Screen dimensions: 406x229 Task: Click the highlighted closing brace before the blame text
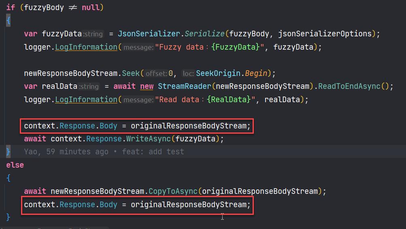tap(8, 152)
